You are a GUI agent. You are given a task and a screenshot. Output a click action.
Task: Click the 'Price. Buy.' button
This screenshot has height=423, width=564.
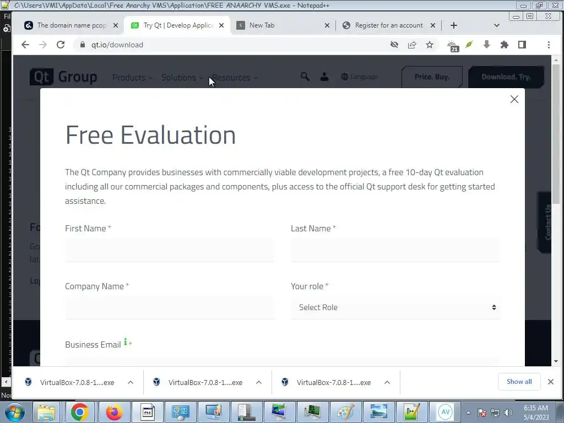[x=432, y=77]
